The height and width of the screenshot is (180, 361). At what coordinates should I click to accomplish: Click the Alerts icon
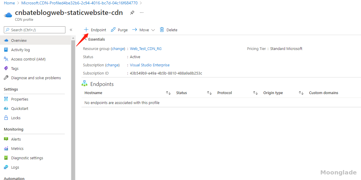(x=6, y=139)
